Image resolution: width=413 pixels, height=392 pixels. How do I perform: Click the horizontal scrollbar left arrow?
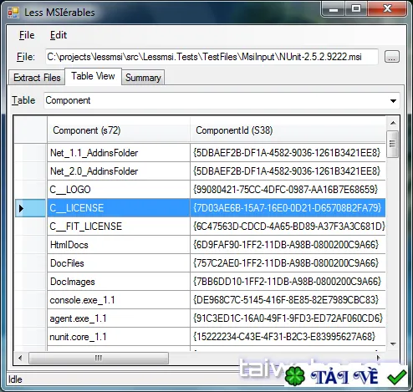point(20,358)
